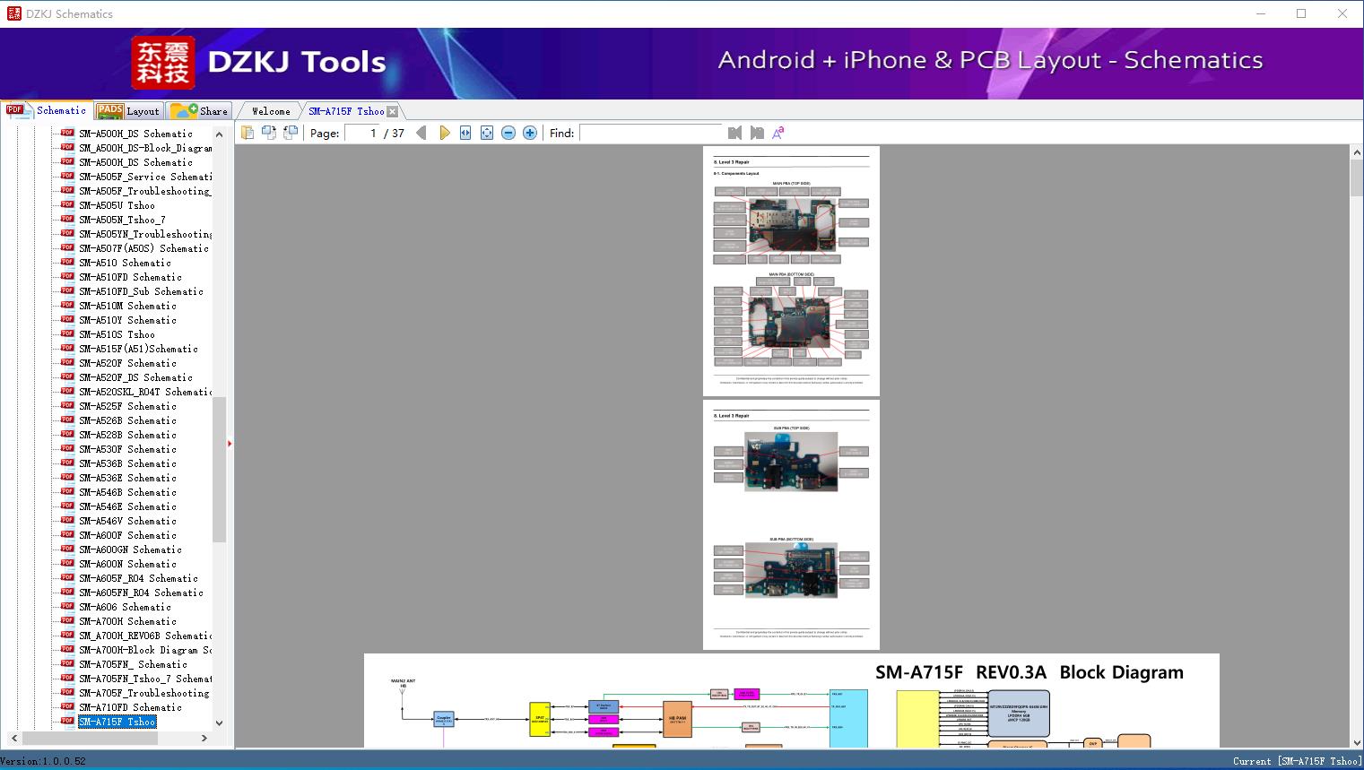Screen dimensions: 1364x770
Task: Select SM-A510FD_Sub Schematic
Action: (x=141, y=291)
